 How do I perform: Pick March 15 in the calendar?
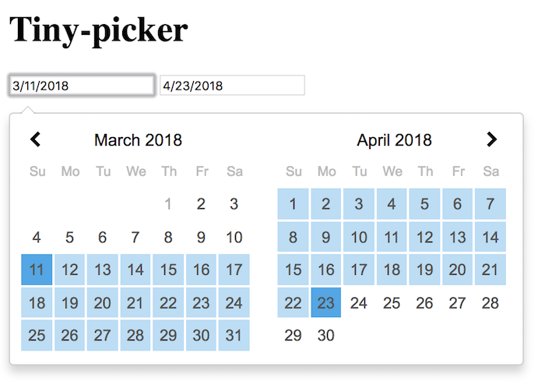pyautogui.click(x=168, y=270)
